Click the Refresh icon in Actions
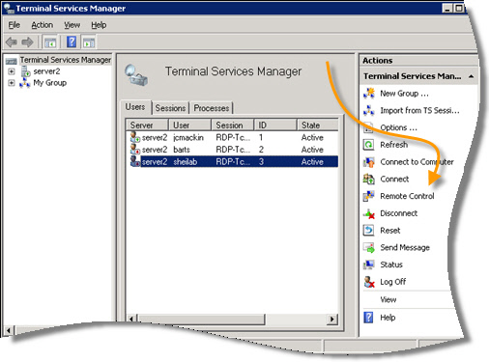The height and width of the screenshot is (362, 489). [368, 145]
